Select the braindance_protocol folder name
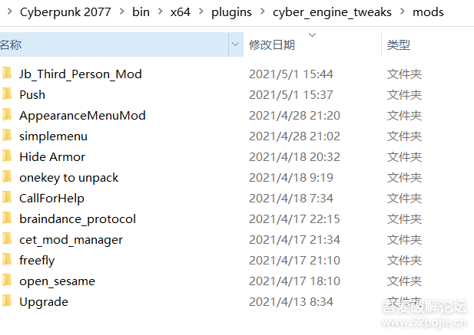 click(x=78, y=218)
